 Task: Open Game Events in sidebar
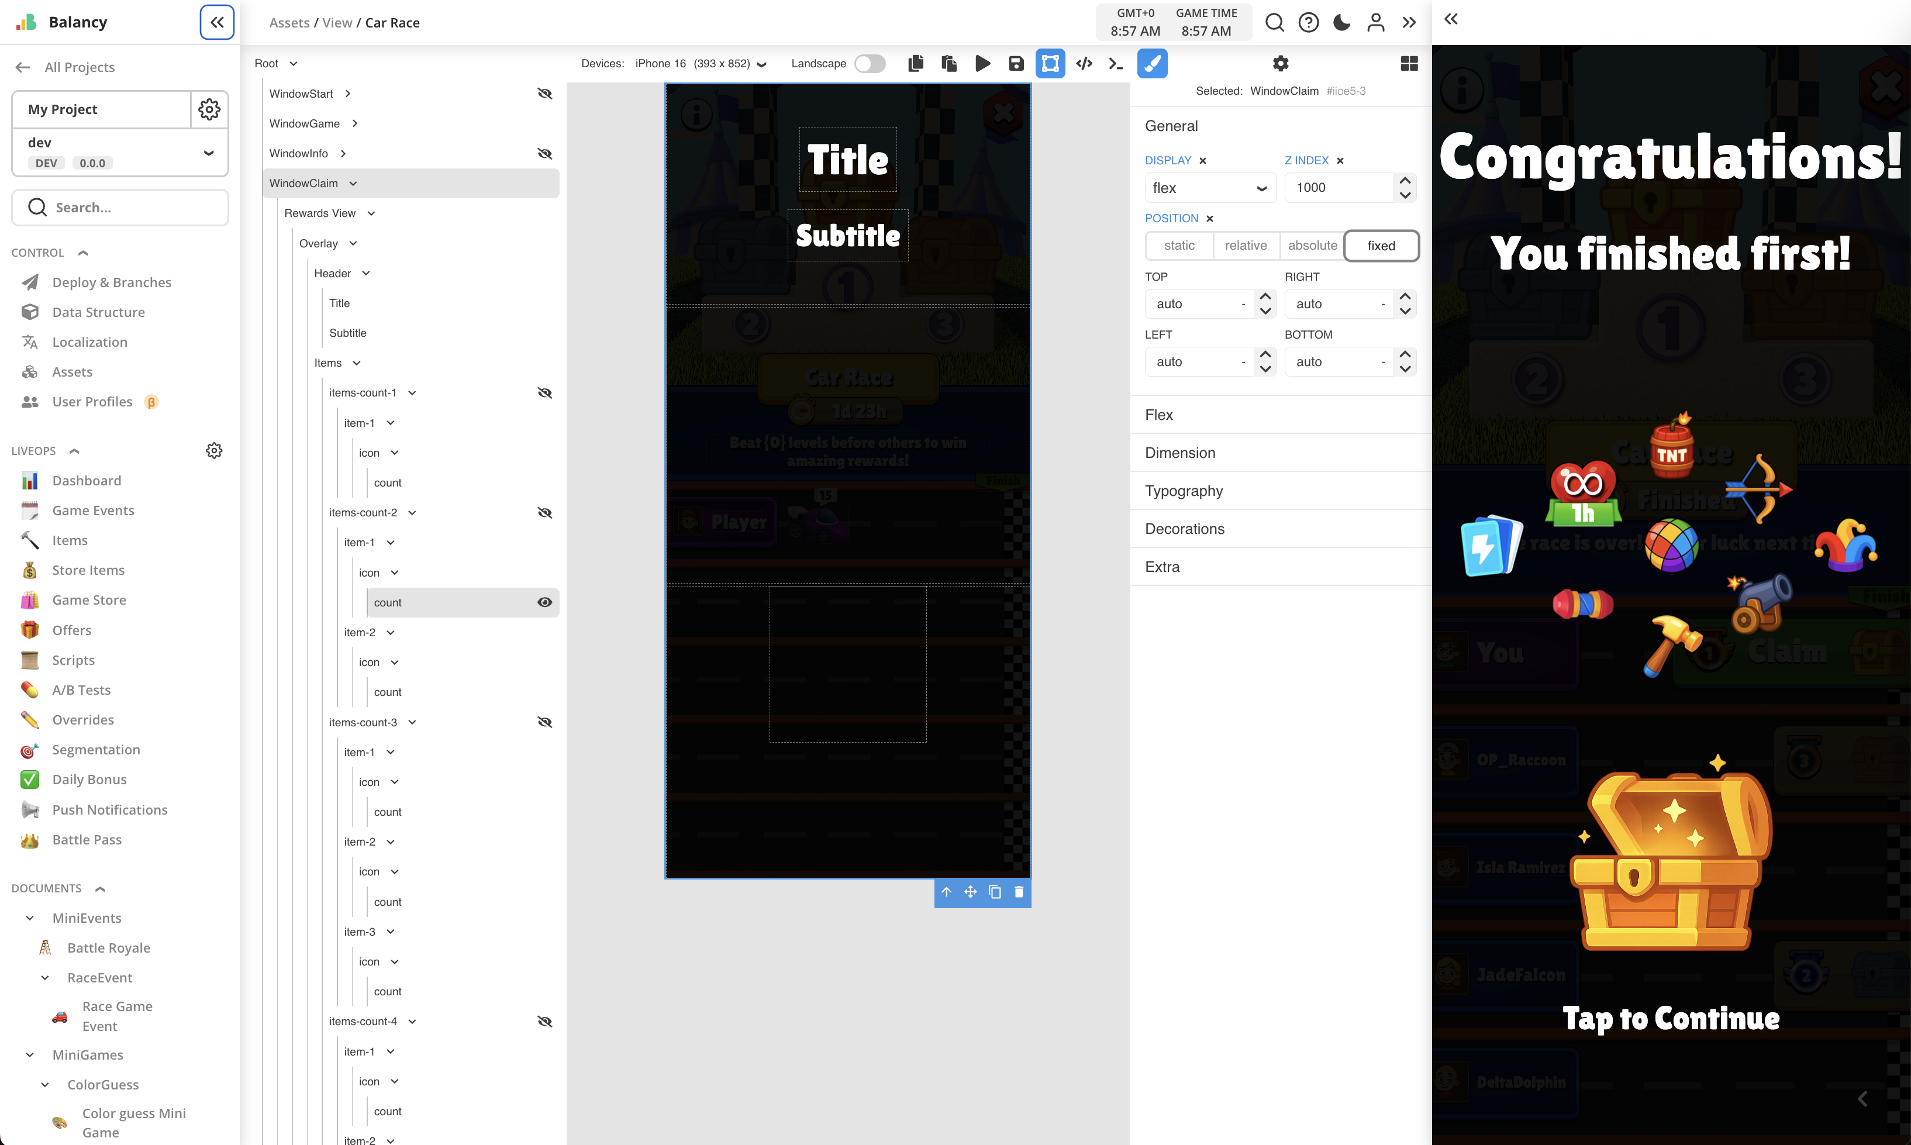(92, 510)
